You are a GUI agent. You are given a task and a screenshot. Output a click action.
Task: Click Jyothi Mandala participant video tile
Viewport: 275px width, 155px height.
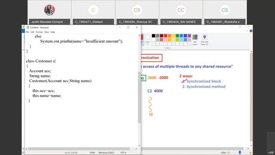pyautogui.click(x=49, y=12)
